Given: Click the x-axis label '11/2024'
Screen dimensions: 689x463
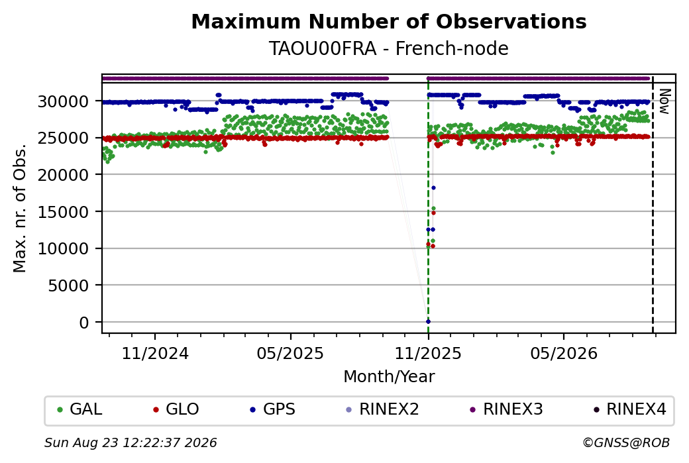Looking at the screenshot, I should pyautogui.click(x=155, y=353).
